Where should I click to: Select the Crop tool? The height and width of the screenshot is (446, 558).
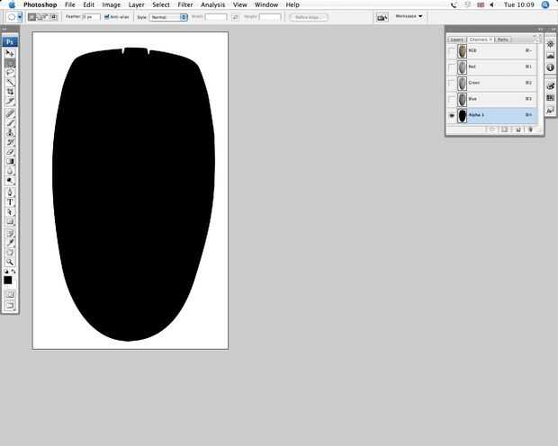pyautogui.click(x=10, y=92)
